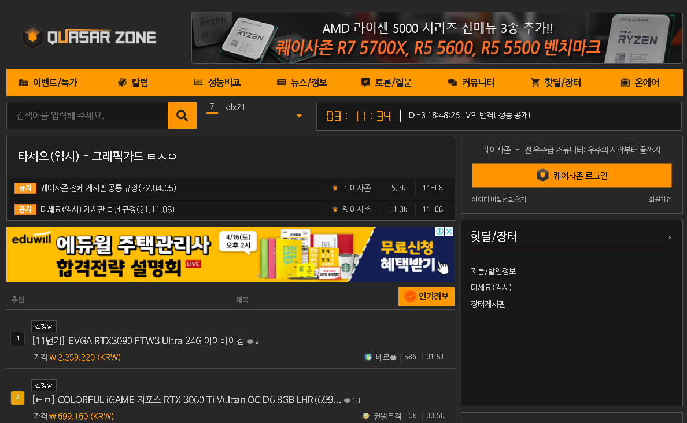The height and width of the screenshot is (423, 687).
Task: Click the orange search magnifier button
Action: coord(182,116)
